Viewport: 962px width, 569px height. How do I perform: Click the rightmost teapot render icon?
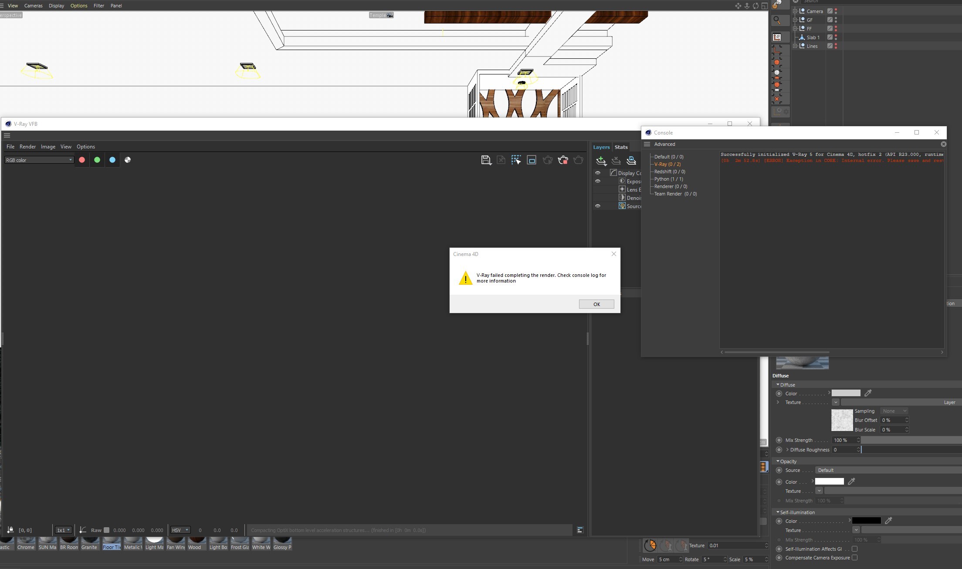point(578,160)
